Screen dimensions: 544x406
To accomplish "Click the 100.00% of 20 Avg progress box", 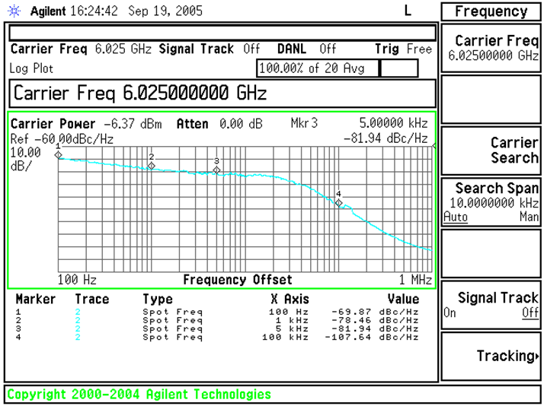I will pos(318,68).
